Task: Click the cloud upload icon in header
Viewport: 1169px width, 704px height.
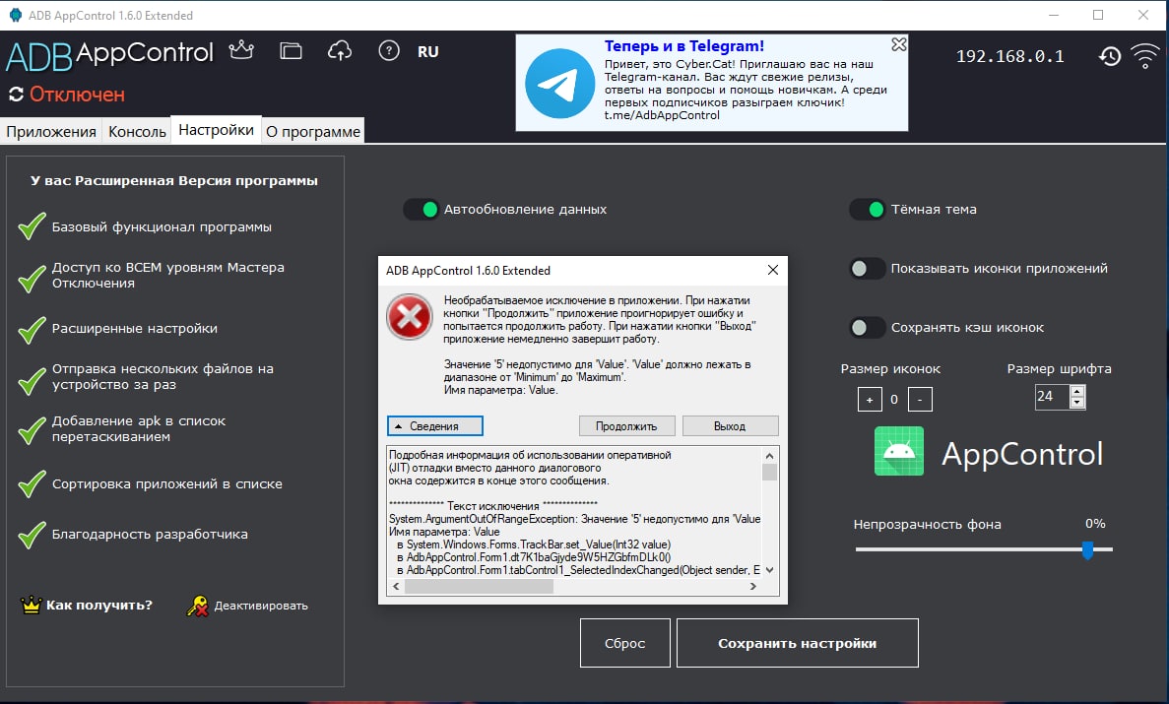Action: point(340,51)
